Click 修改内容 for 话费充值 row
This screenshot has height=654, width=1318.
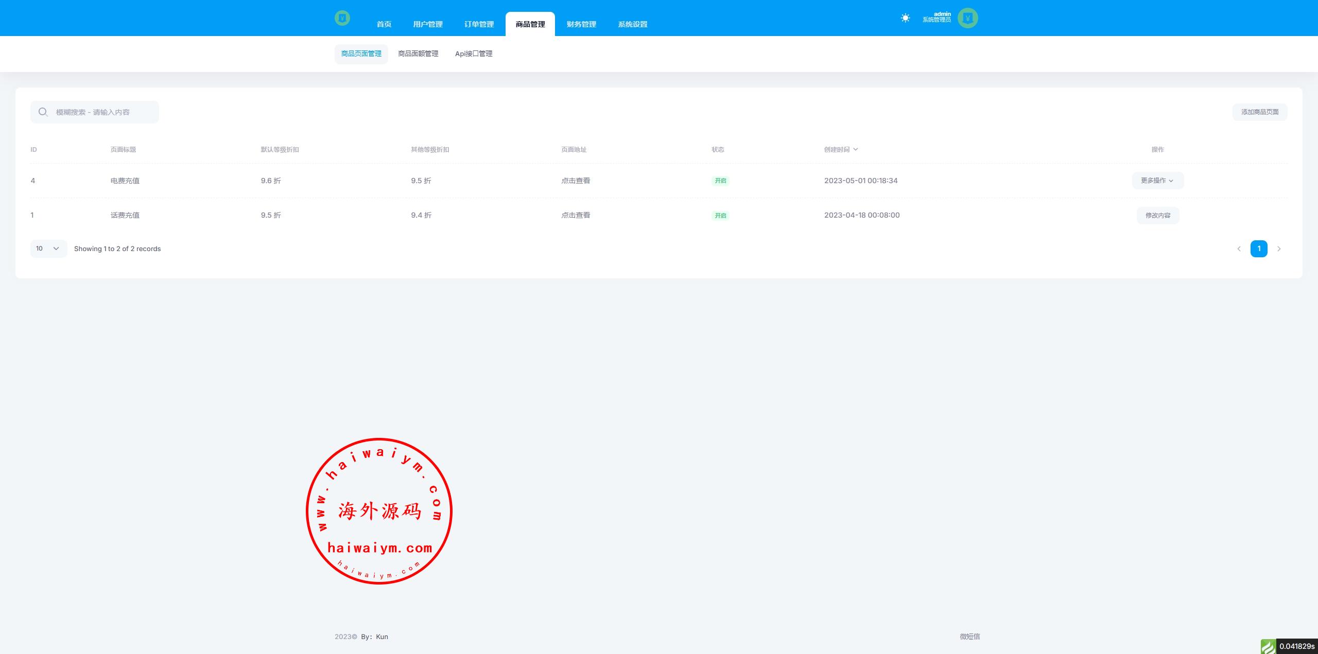click(1157, 216)
